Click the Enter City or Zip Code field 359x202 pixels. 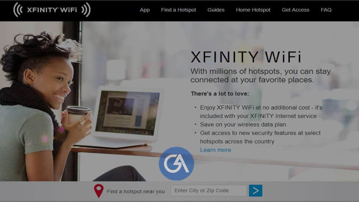pyautogui.click(x=209, y=191)
